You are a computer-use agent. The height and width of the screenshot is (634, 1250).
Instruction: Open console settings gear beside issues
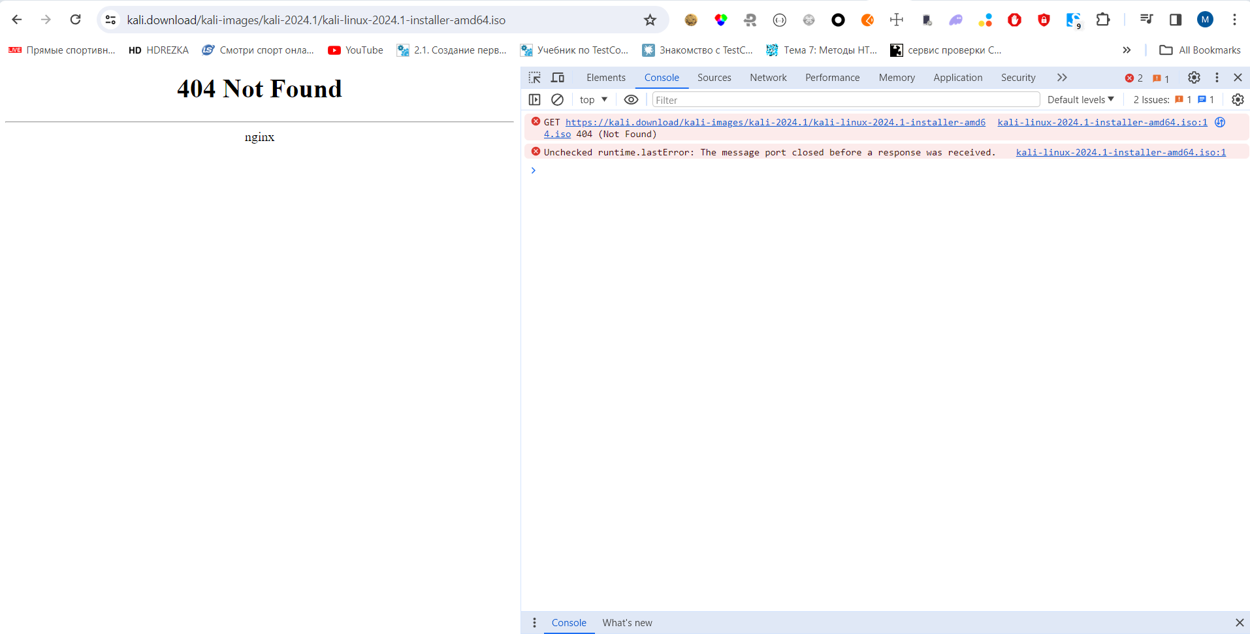click(1238, 100)
